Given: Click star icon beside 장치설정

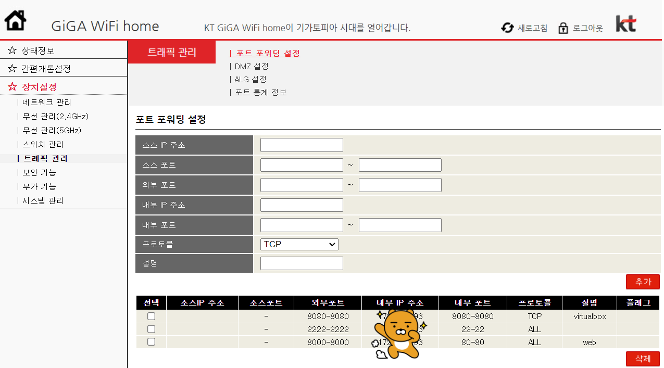Looking at the screenshot, I should (12, 87).
